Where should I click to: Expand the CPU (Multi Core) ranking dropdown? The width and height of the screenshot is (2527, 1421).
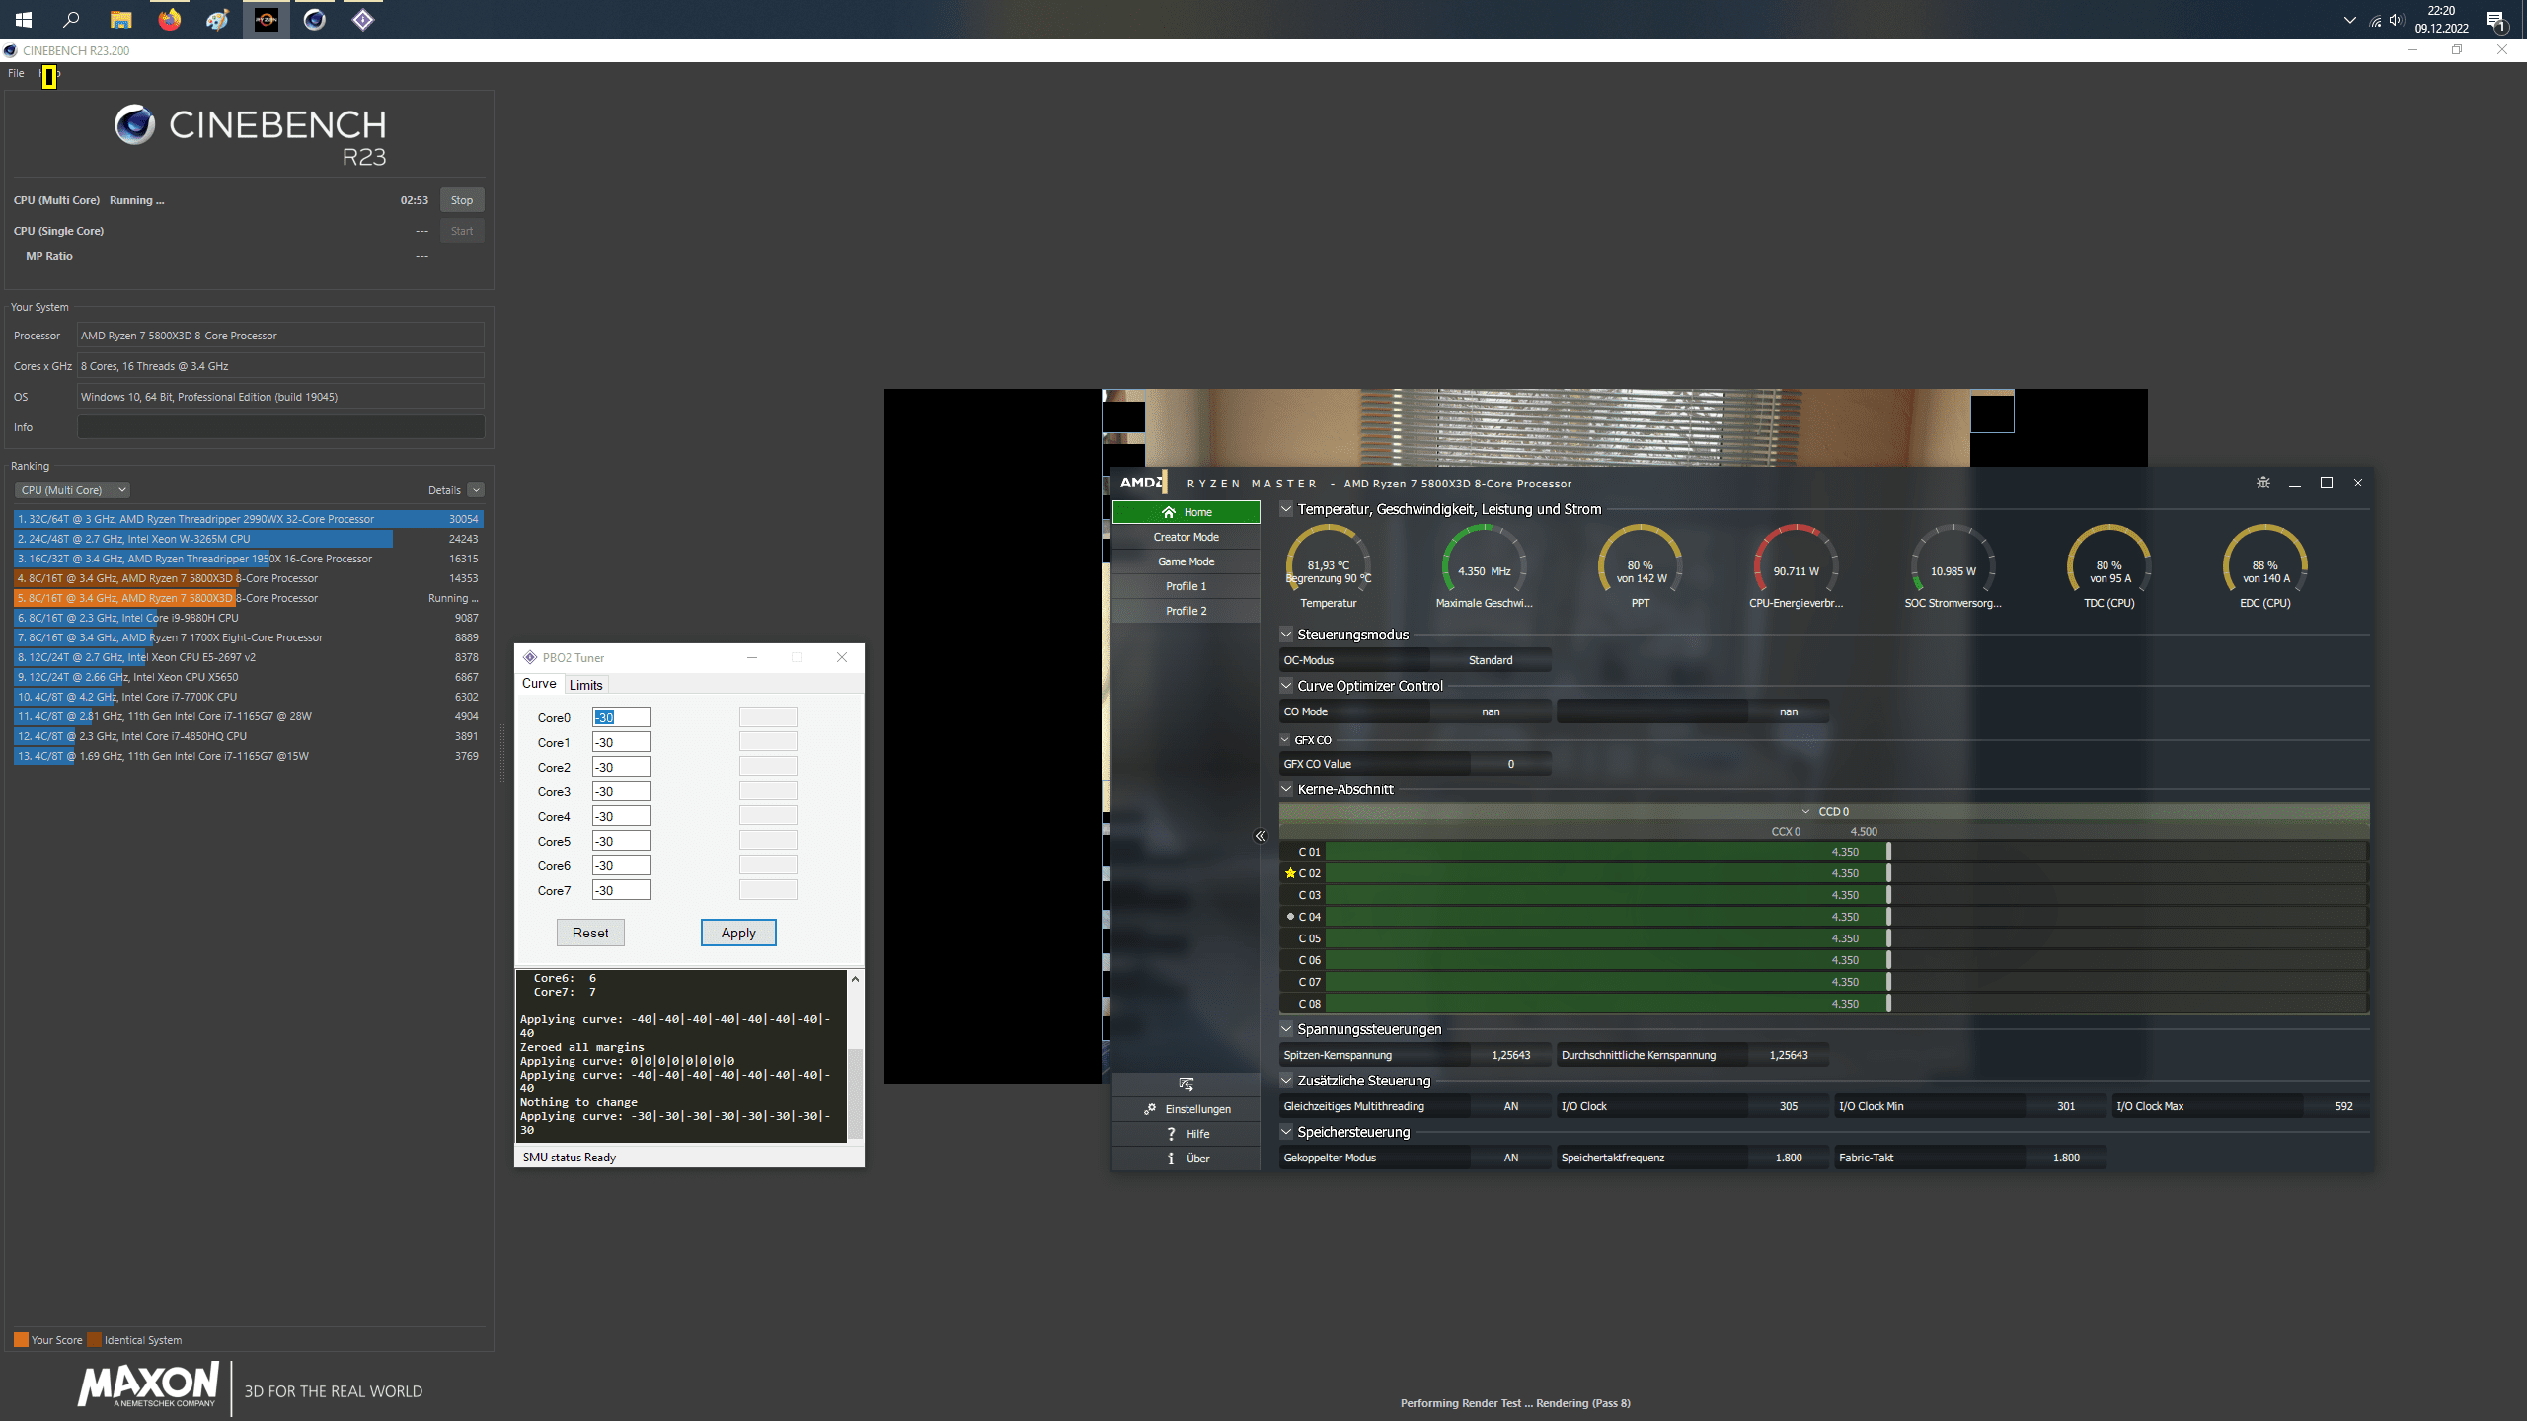coord(71,490)
